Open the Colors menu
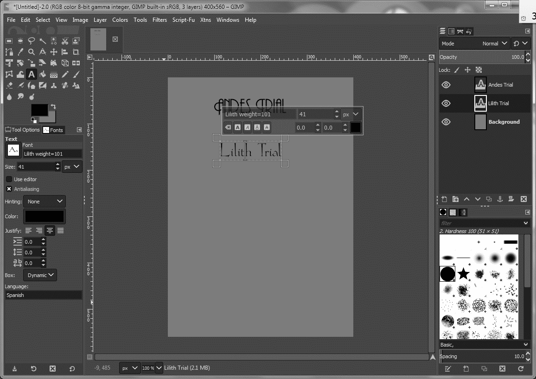536x379 pixels. click(x=120, y=20)
